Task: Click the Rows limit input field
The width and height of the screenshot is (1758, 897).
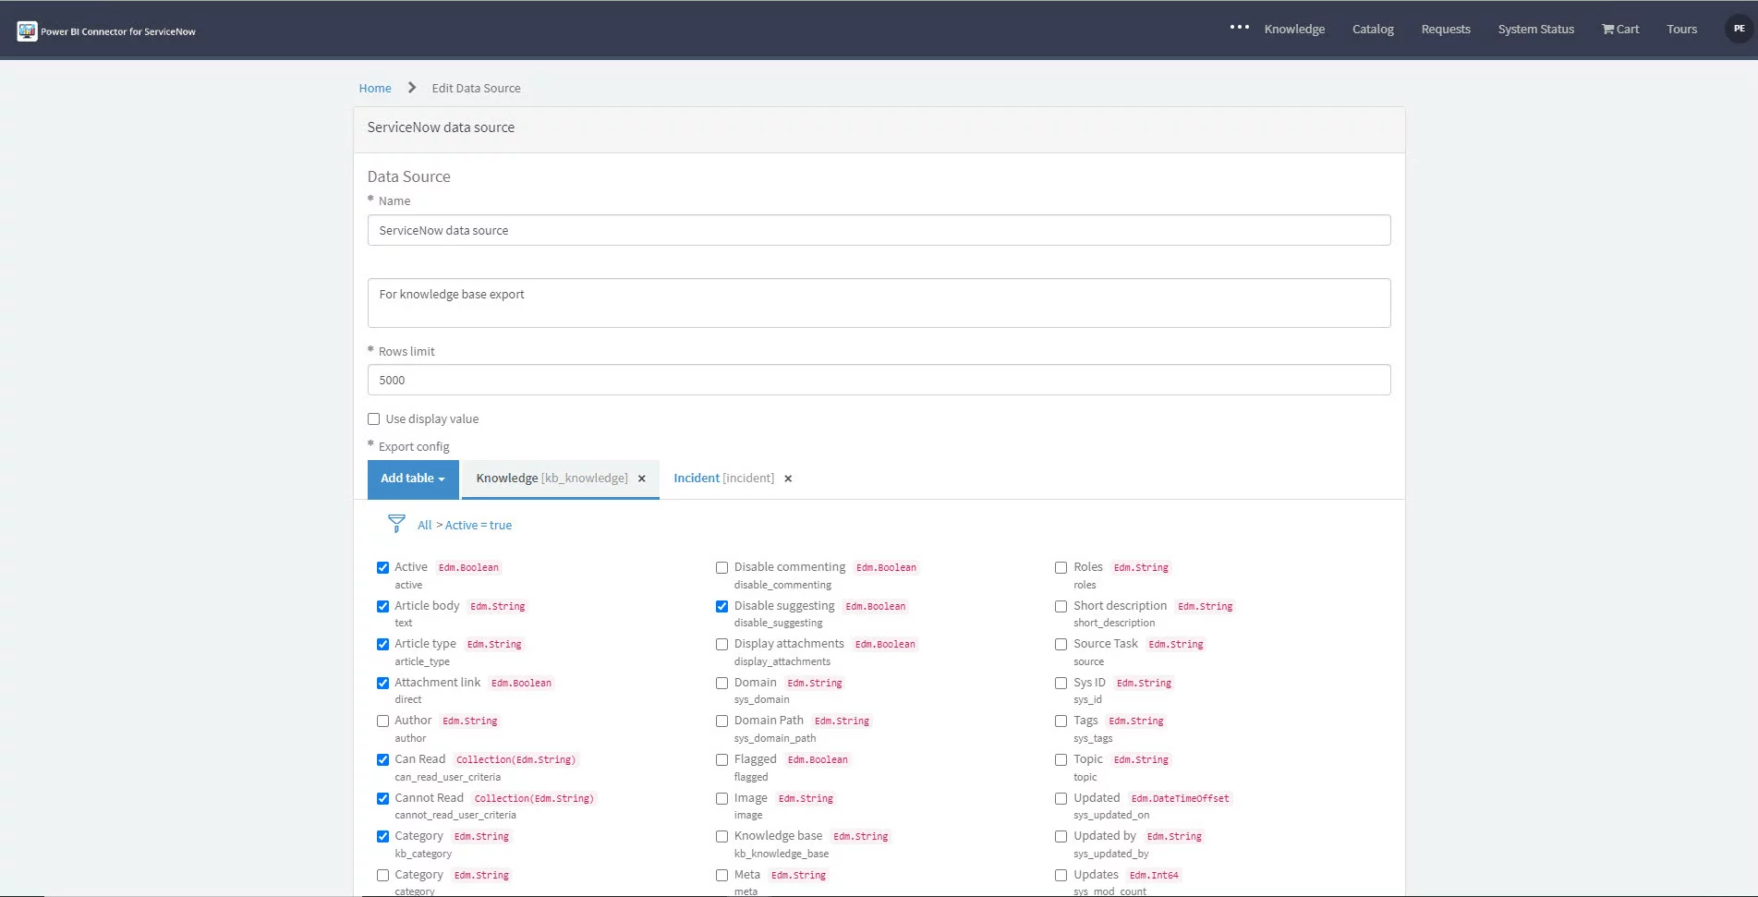Action: click(x=879, y=380)
